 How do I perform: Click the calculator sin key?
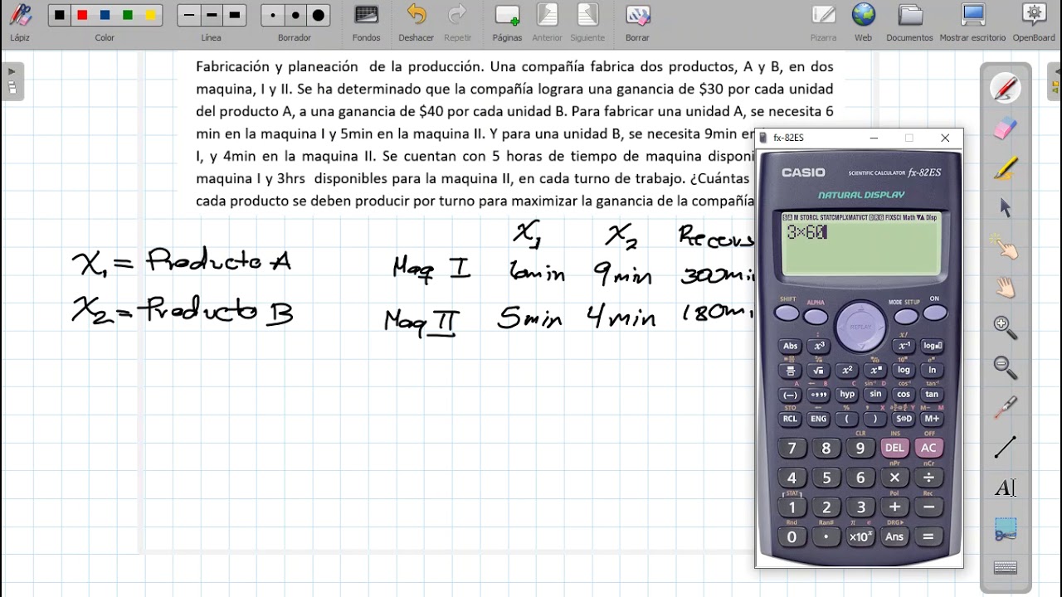pos(875,395)
